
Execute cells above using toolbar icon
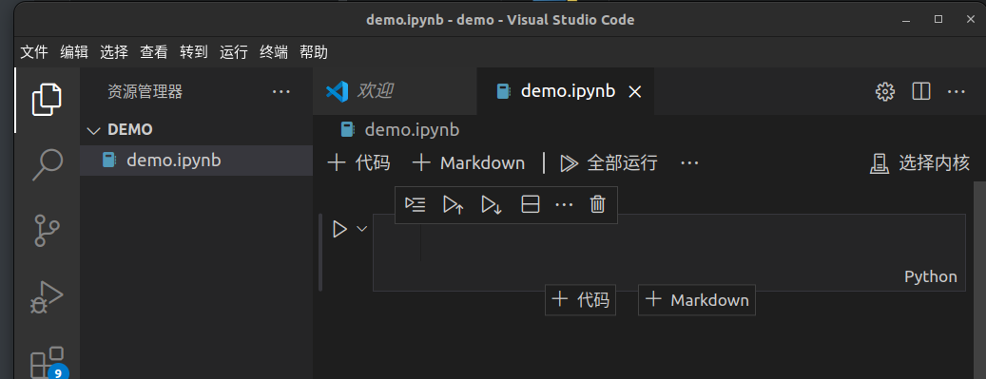coord(454,204)
